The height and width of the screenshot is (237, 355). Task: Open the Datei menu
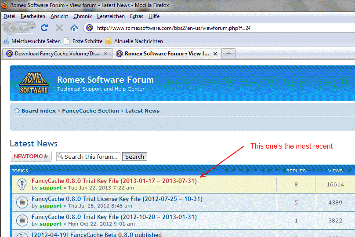pos(10,16)
